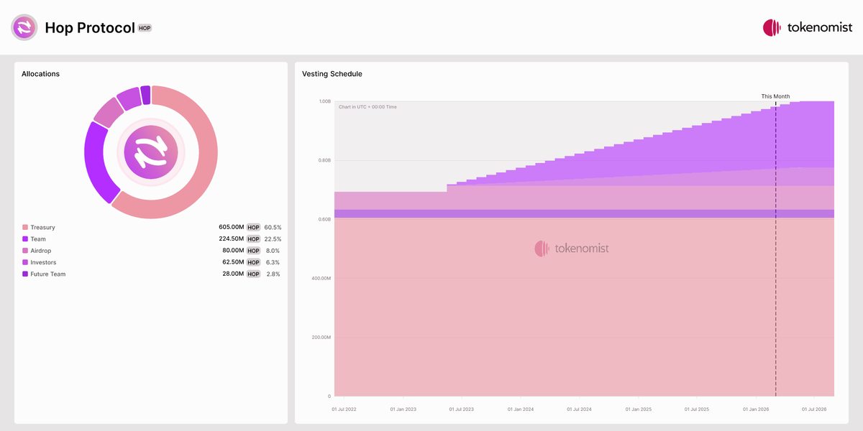Click the This Month marker on the chart
Viewport: 863px width, 431px height.
pyautogui.click(x=775, y=96)
